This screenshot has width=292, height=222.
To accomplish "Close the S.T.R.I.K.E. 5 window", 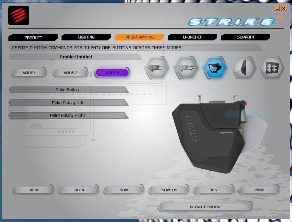I will click(284, 8).
